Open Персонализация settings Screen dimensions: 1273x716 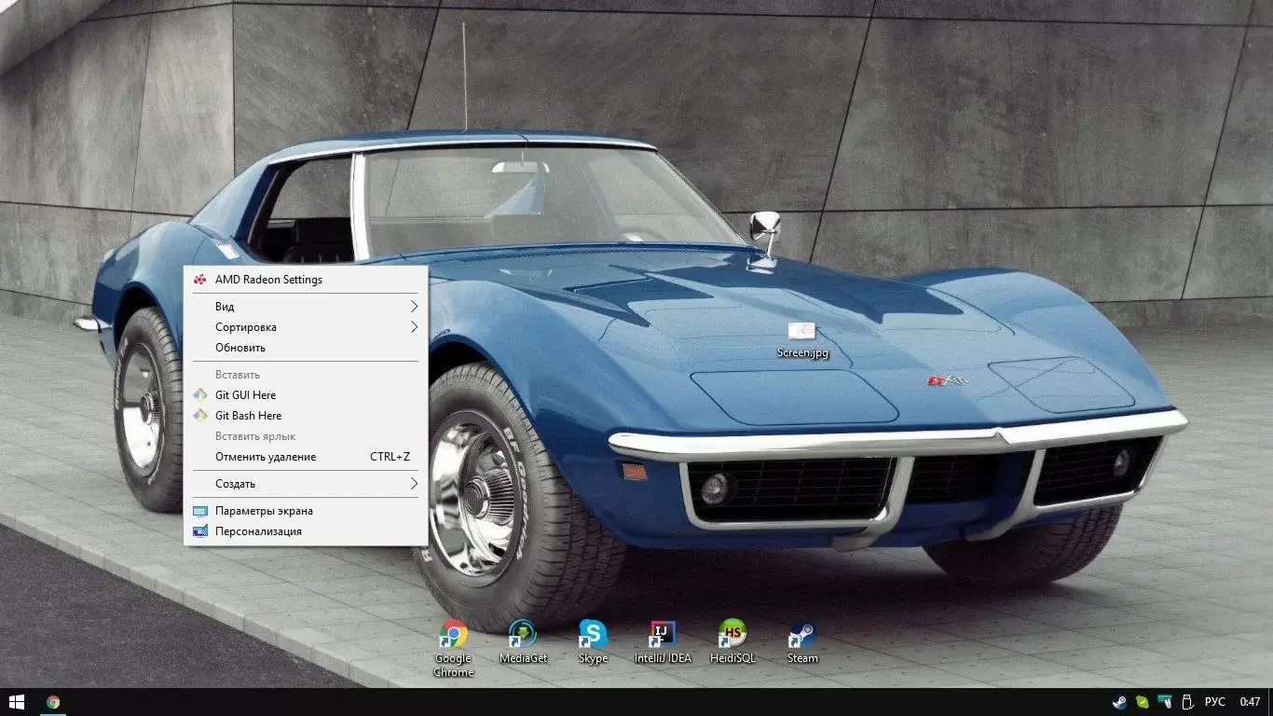(306, 531)
